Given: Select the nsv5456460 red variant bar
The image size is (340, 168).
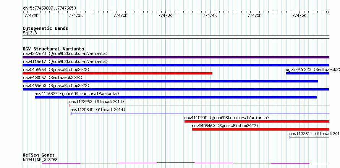Looking at the screenshot, I should [x=261, y=129].
